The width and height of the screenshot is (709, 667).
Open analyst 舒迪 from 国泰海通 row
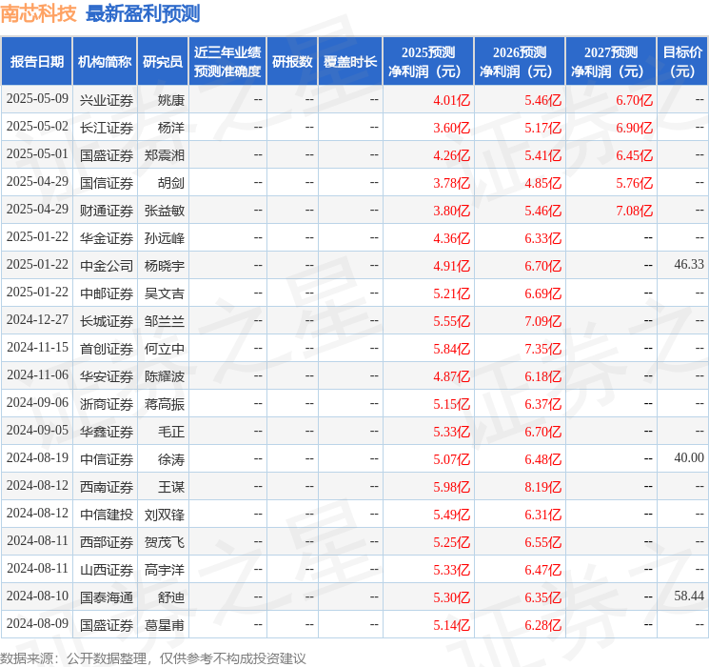pyautogui.click(x=171, y=596)
